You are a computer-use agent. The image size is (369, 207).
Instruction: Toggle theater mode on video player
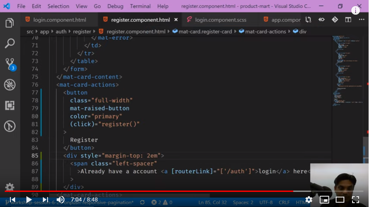pos(340,200)
